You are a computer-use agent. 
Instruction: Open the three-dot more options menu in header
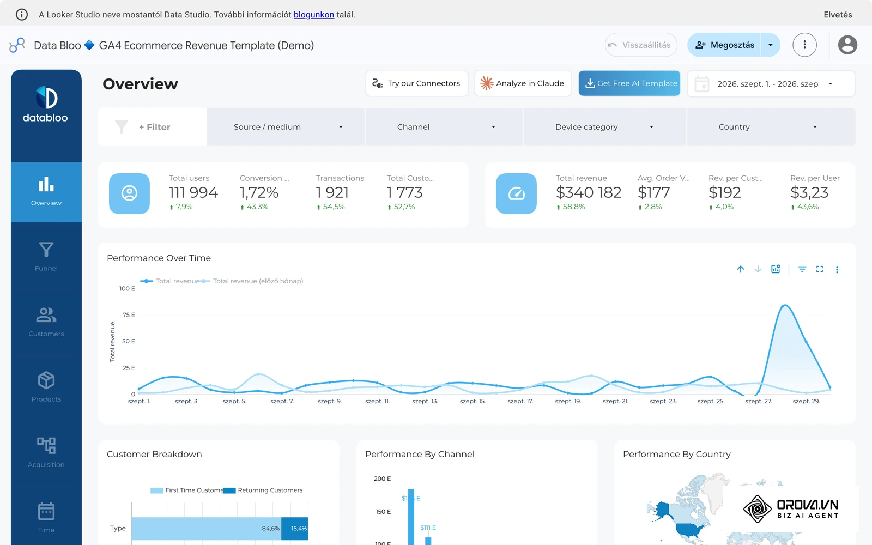(x=804, y=45)
